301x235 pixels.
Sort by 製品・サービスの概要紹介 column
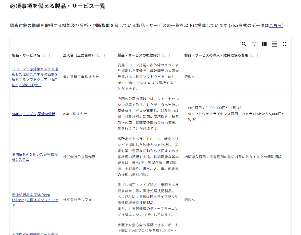[163, 55]
